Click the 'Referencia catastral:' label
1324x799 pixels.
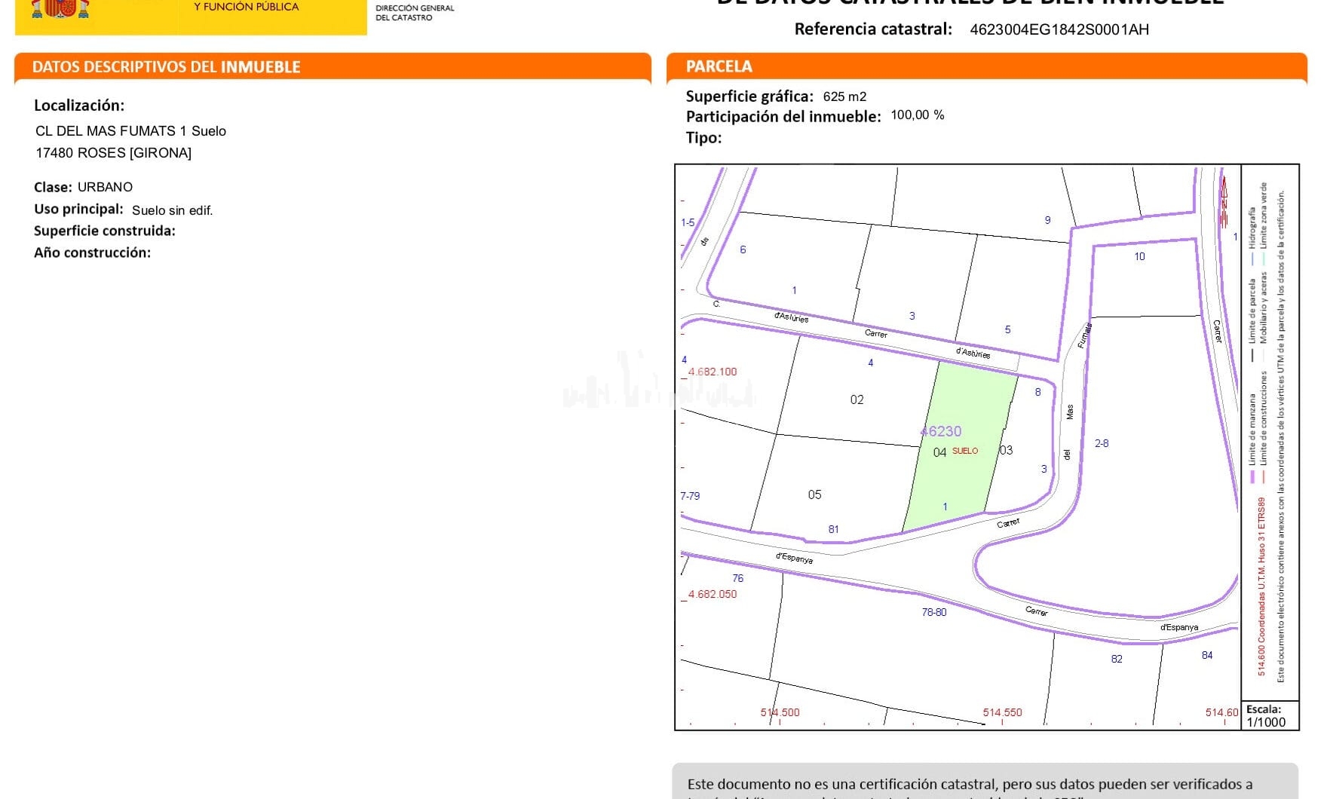873,29
